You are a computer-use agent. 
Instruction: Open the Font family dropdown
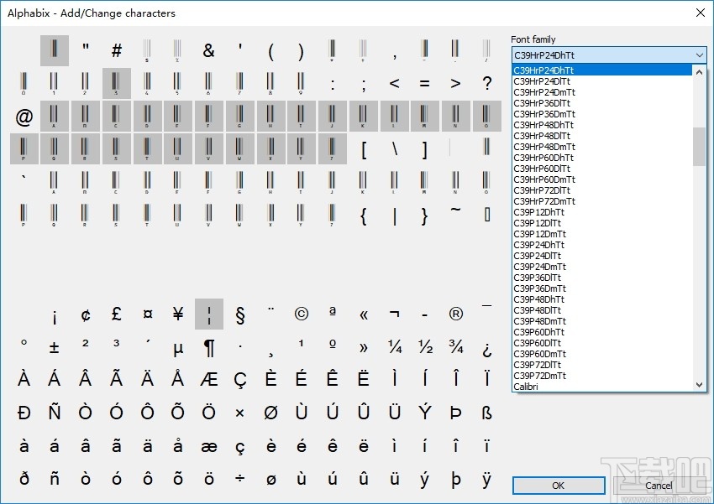pyautogui.click(x=700, y=55)
